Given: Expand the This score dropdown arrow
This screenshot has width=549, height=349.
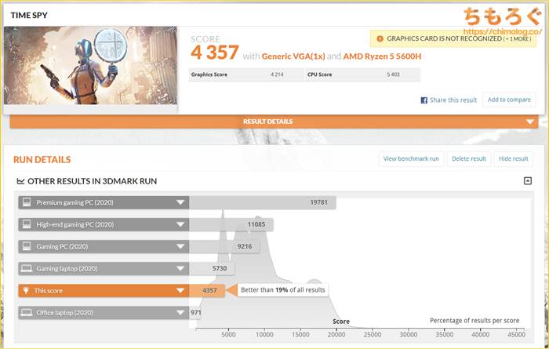Looking at the screenshot, I should point(180,290).
